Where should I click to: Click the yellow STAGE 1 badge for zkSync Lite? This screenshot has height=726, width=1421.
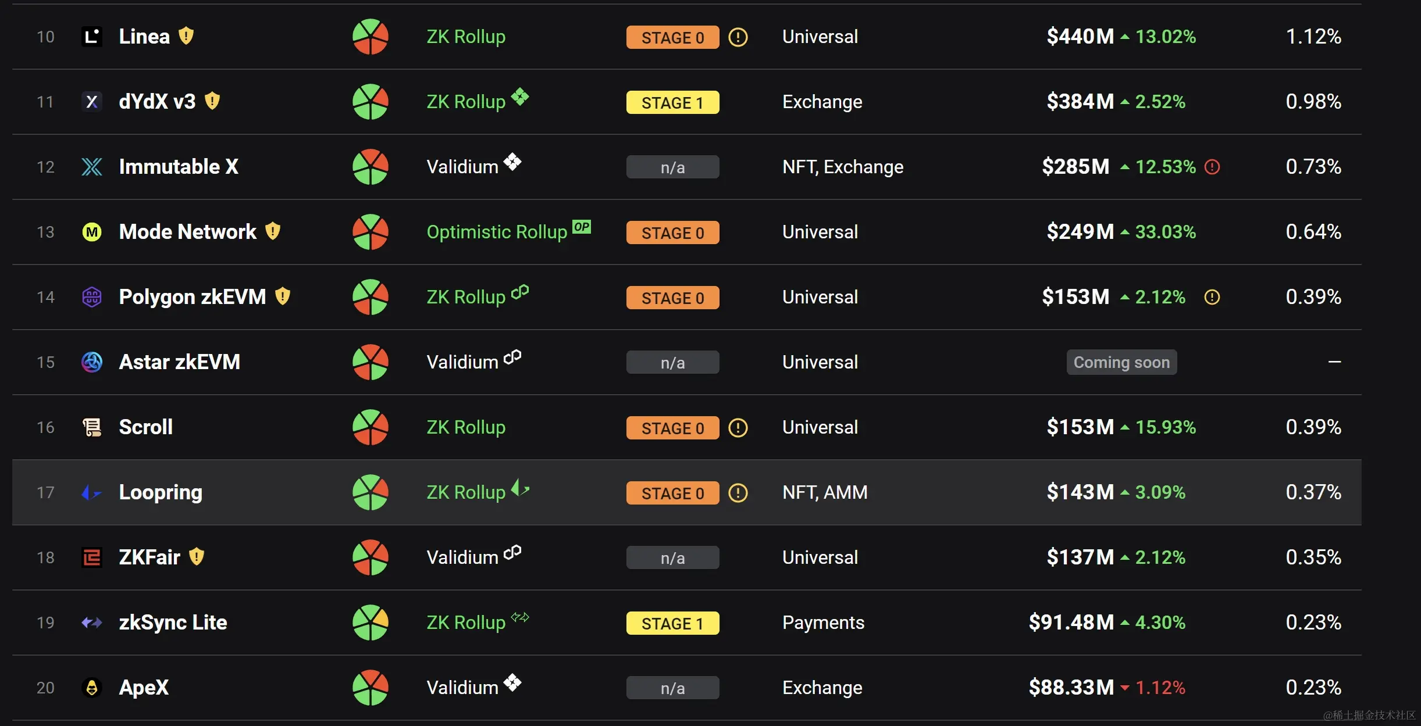pos(673,623)
